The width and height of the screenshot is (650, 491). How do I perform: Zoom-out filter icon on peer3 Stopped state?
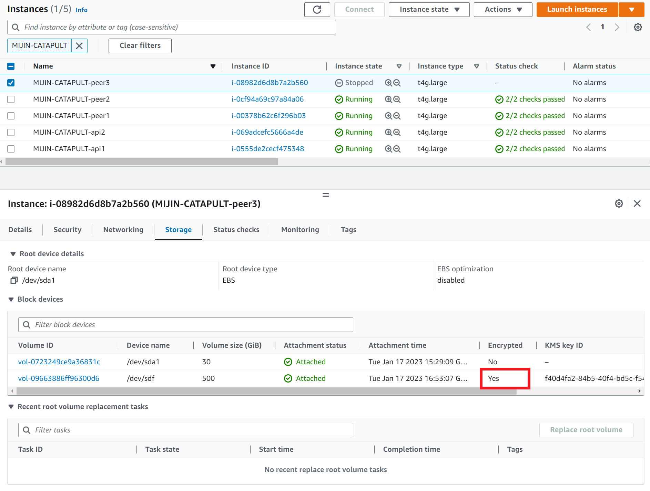pos(397,83)
